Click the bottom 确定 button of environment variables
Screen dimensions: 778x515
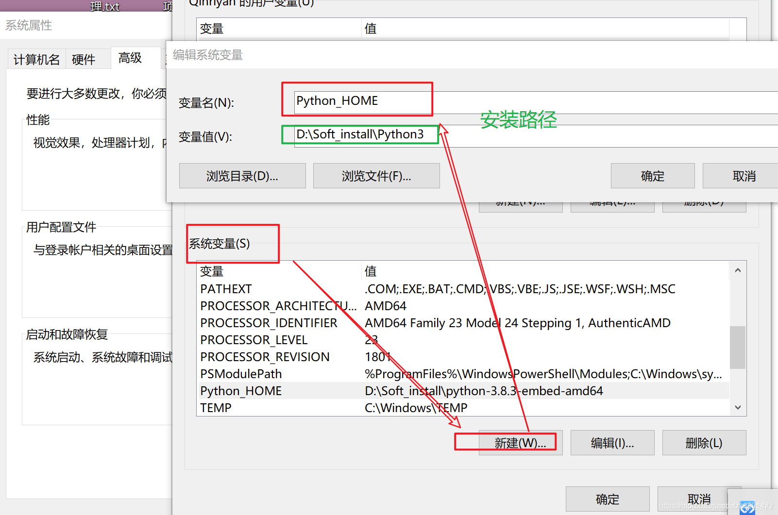coord(608,499)
